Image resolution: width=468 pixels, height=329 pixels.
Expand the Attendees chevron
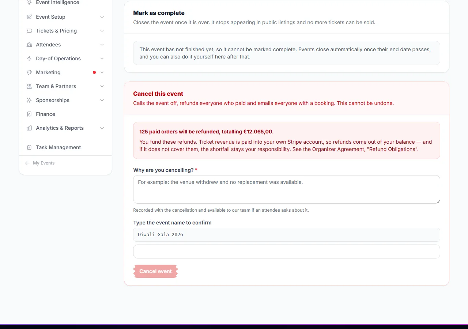[102, 45]
